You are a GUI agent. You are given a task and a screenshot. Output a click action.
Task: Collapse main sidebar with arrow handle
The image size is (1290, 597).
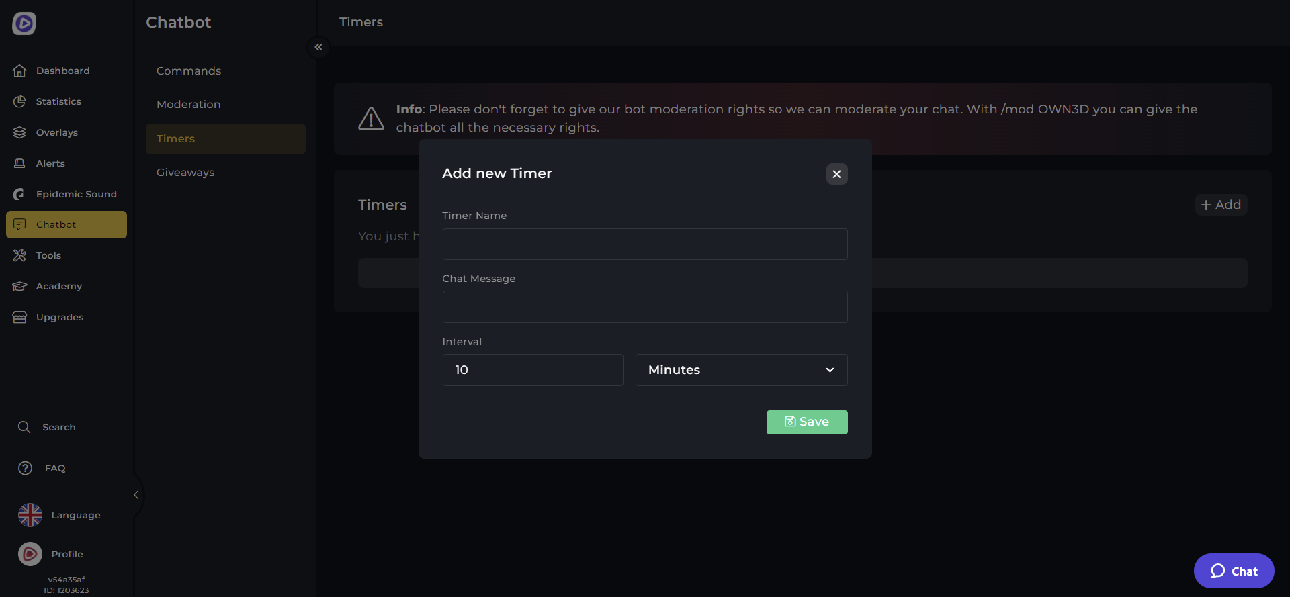(x=136, y=495)
